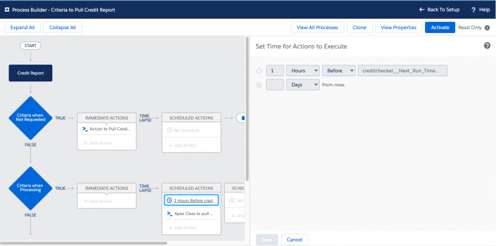
Task: Click Set Schedule in first Scheduled Actions
Action: coord(183,130)
